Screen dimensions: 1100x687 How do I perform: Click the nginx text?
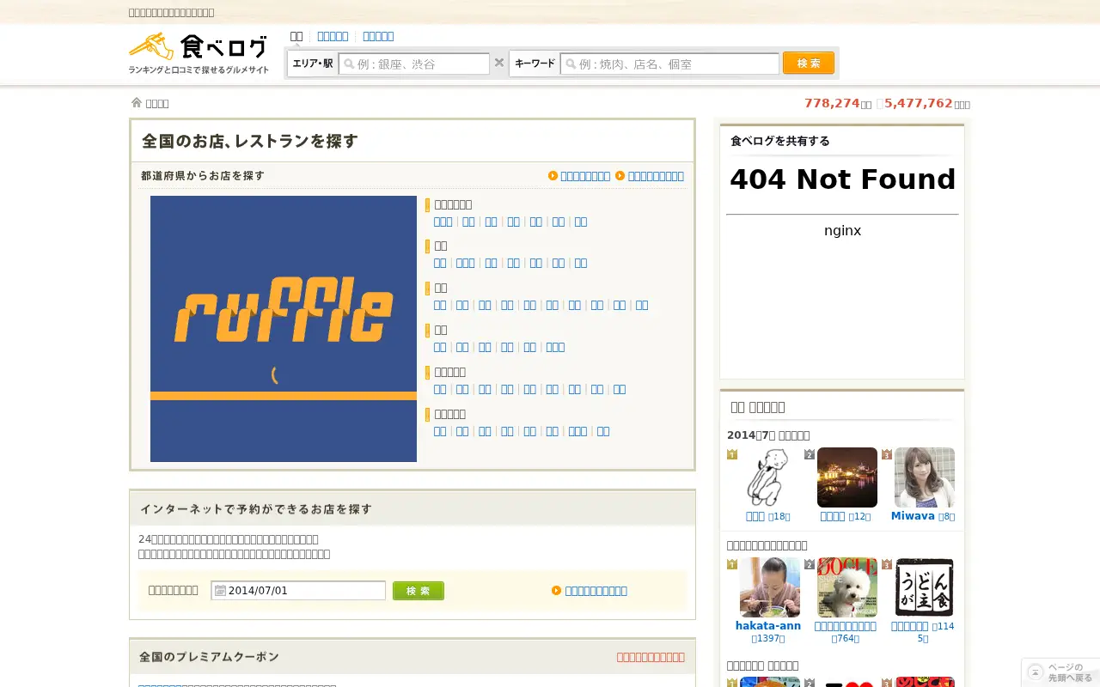[842, 230]
